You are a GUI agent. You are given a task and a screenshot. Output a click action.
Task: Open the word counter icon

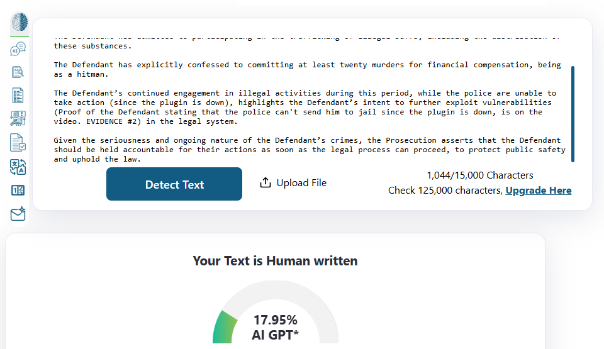point(18,191)
